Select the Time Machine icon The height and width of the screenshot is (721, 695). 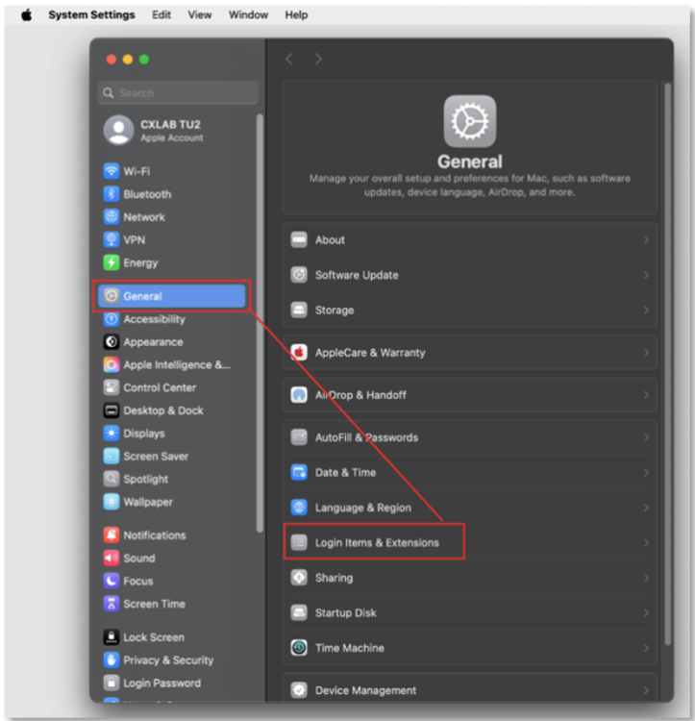(x=299, y=648)
